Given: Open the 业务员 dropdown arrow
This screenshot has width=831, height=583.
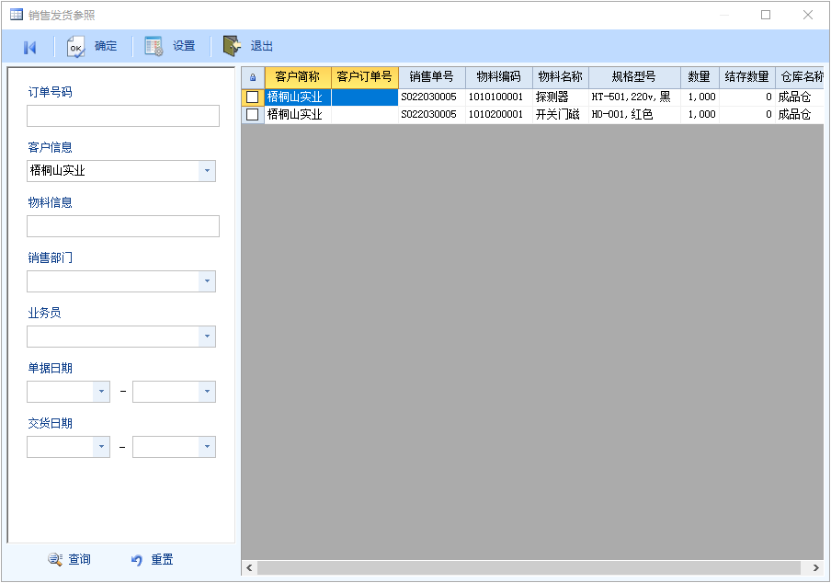Looking at the screenshot, I should pyautogui.click(x=207, y=336).
